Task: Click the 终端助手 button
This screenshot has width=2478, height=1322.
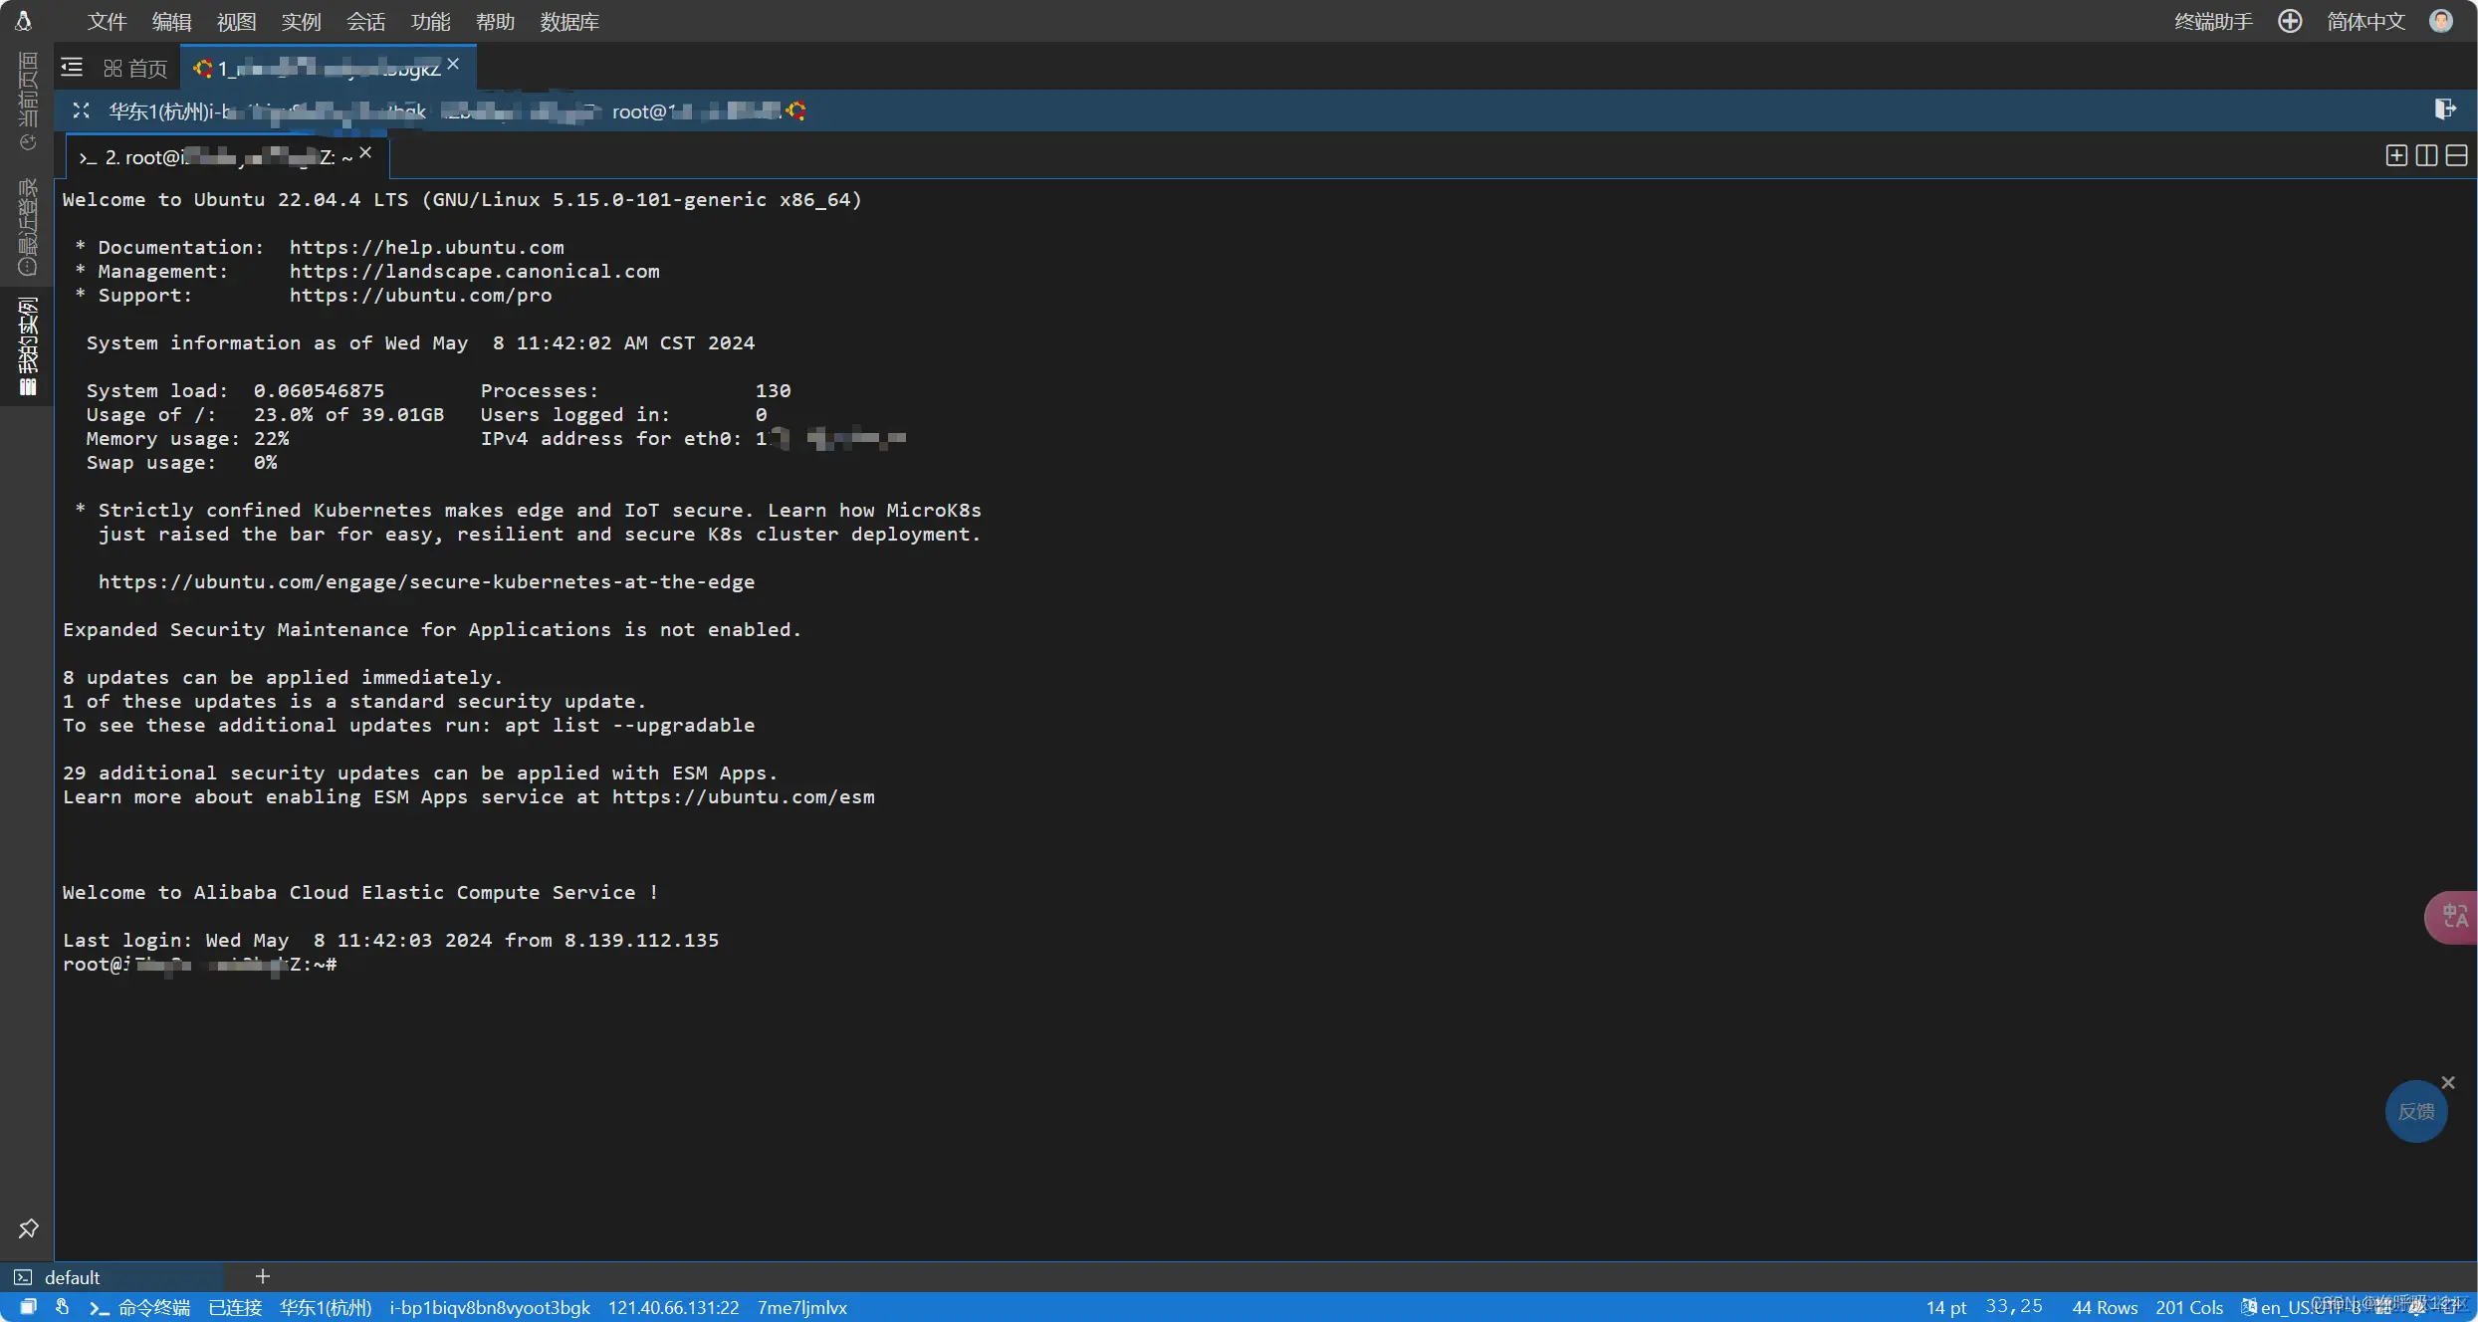Action: (x=2213, y=21)
